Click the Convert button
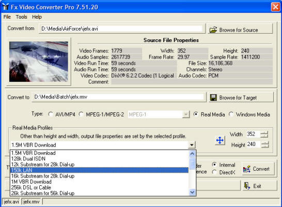This screenshot has width=282, height=207. pos(258,169)
